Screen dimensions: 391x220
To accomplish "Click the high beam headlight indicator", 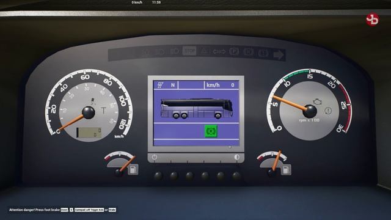I will pyautogui.click(x=175, y=51).
